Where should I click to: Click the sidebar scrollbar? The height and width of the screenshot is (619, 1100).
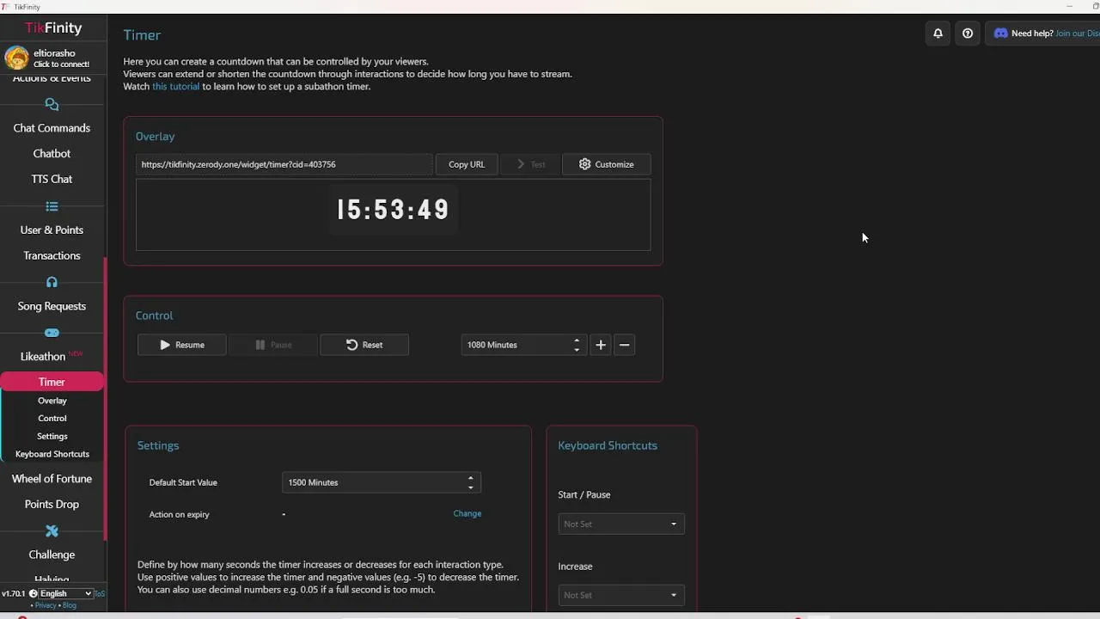click(106, 399)
